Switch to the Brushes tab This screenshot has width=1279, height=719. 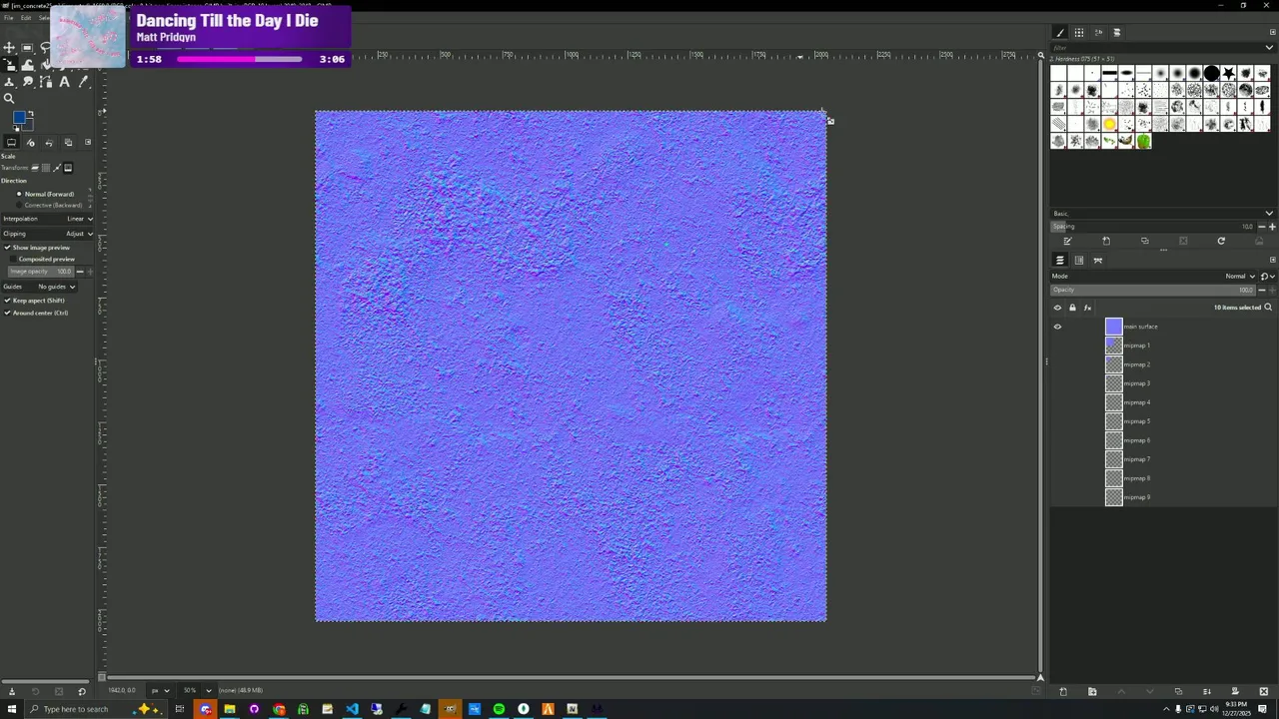click(1060, 33)
